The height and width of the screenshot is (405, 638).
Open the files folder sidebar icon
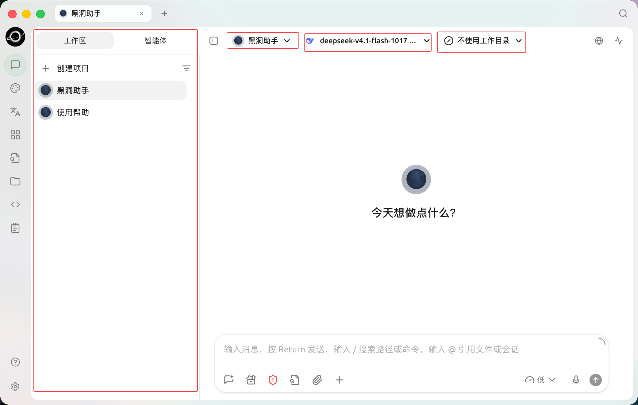pos(15,181)
